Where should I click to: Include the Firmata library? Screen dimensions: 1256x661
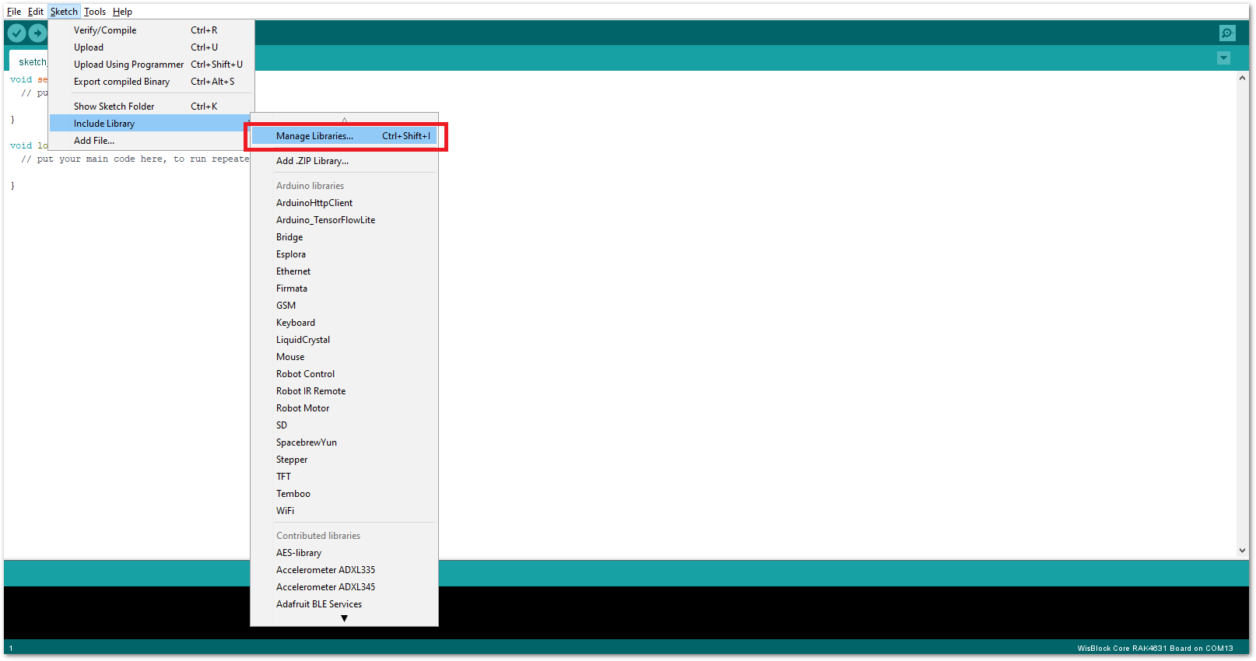pyautogui.click(x=344, y=289)
